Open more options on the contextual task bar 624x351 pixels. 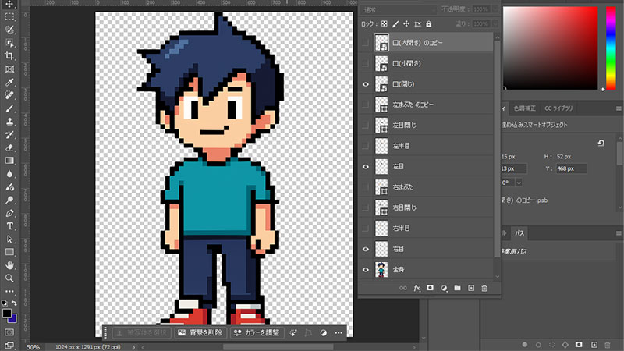[x=339, y=333]
